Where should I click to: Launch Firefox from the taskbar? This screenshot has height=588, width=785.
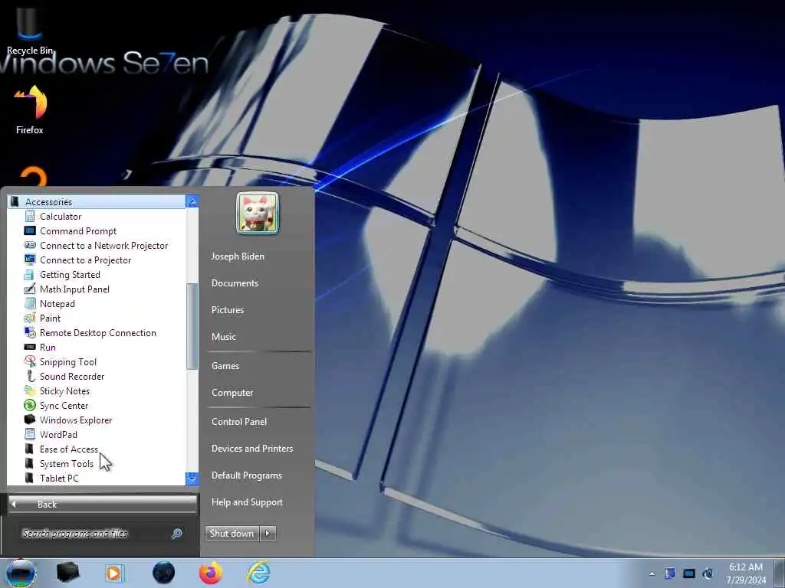pyautogui.click(x=211, y=573)
